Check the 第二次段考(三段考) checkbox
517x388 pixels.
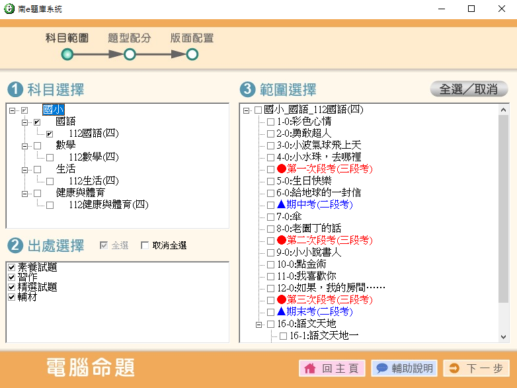[270, 241]
